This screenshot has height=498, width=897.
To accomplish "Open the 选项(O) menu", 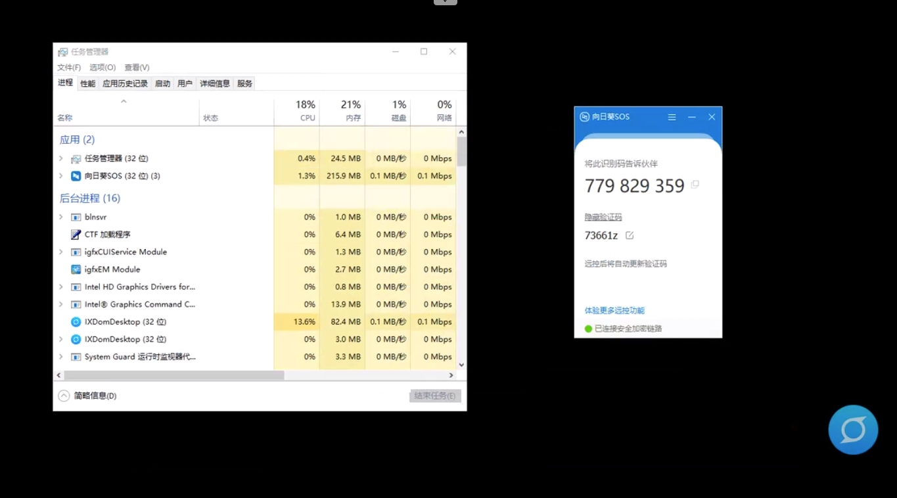I will pyautogui.click(x=103, y=68).
